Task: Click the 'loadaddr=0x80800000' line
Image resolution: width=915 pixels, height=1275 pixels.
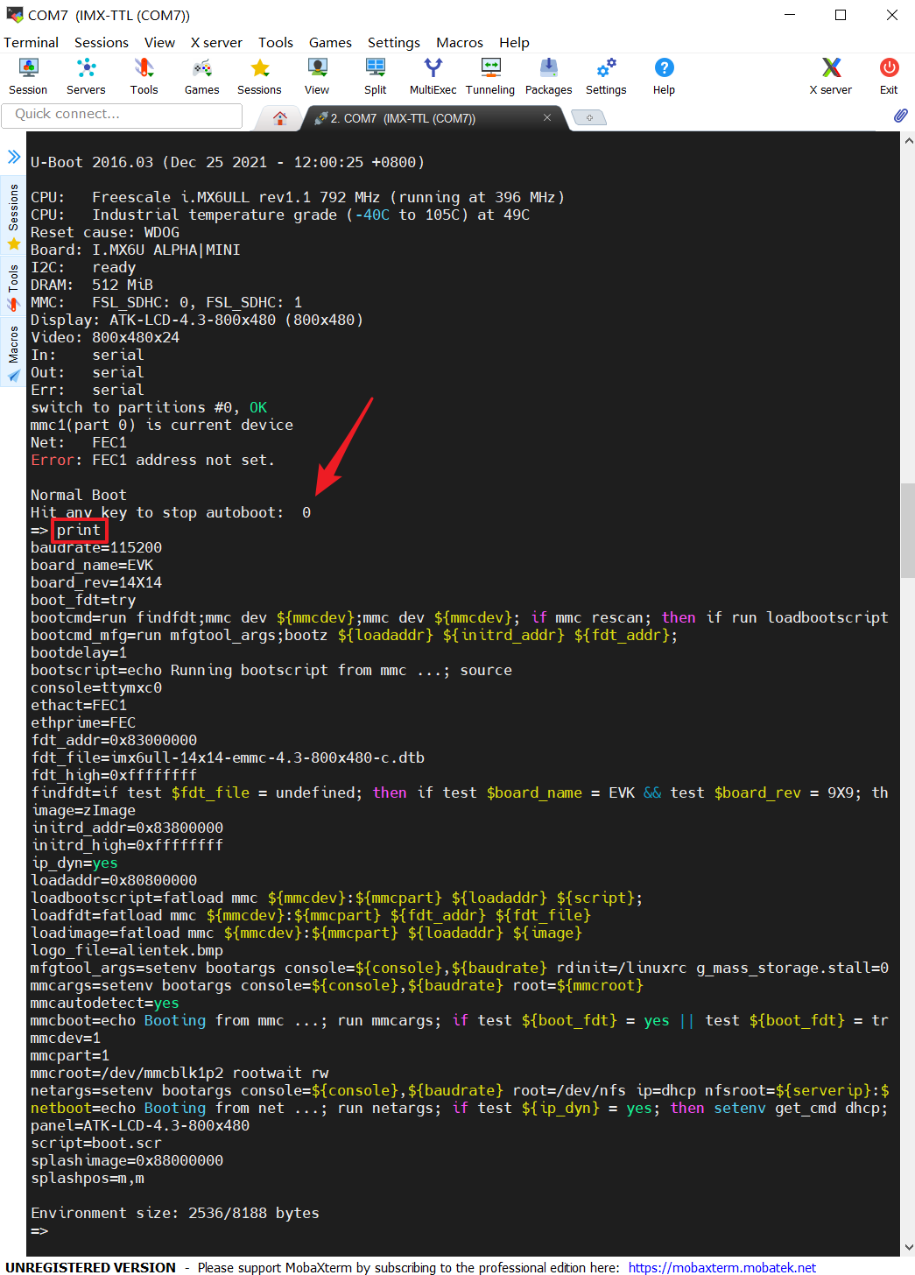Action: coord(114,880)
